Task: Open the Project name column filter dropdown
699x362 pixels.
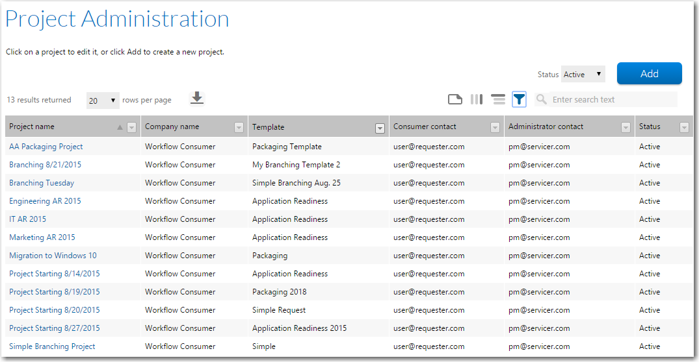Action: pyautogui.click(x=131, y=128)
